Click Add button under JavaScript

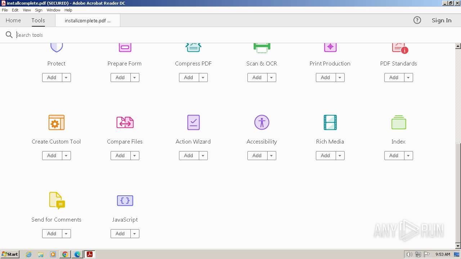pyautogui.click(x=120, y=234)
